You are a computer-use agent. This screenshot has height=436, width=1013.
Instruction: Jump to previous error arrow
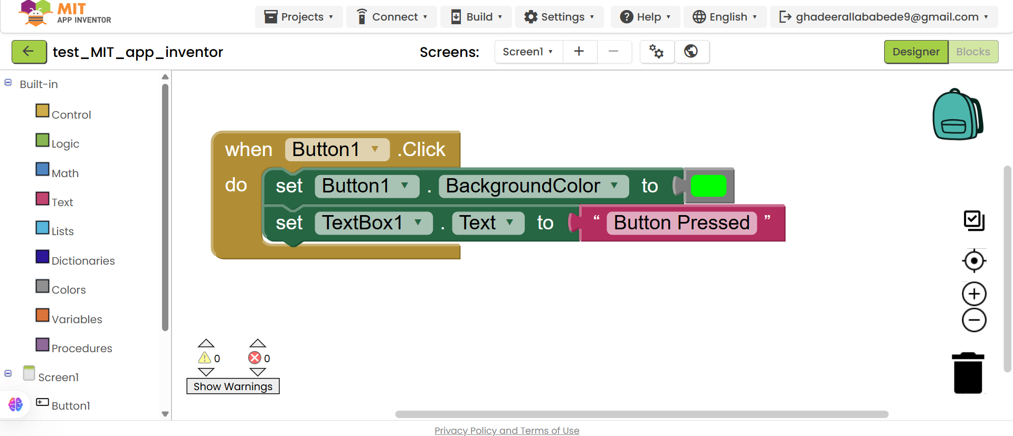[x=258, y=343]
